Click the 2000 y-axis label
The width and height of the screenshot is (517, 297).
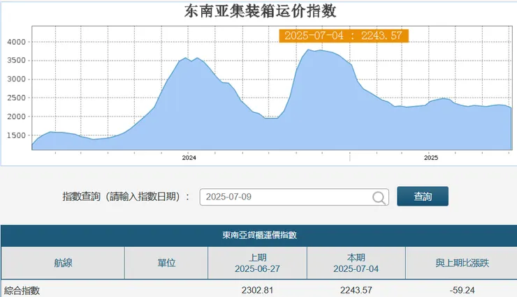tap(17, 116)
